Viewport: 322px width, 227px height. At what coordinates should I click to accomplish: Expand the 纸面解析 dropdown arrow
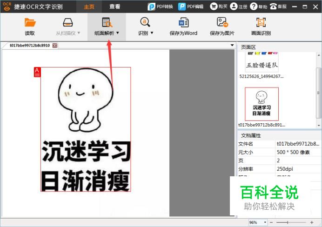pos(118,33)
